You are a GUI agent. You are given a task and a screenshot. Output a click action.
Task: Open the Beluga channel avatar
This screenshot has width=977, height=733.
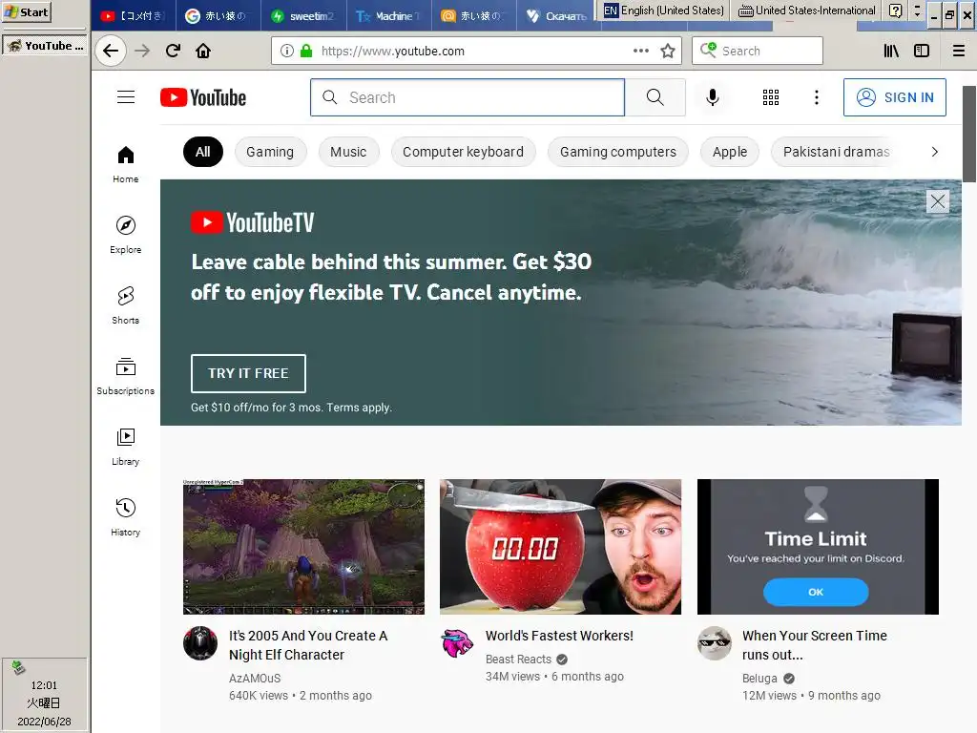point(714,643)
